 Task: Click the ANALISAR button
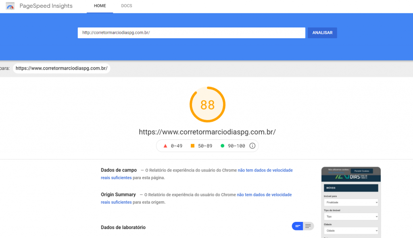coord(322,33)
